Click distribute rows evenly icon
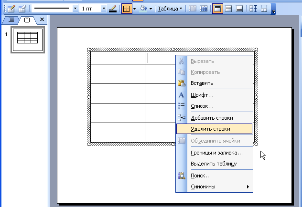Viewport: 302px width, 207px height. [x=253, y=9]
